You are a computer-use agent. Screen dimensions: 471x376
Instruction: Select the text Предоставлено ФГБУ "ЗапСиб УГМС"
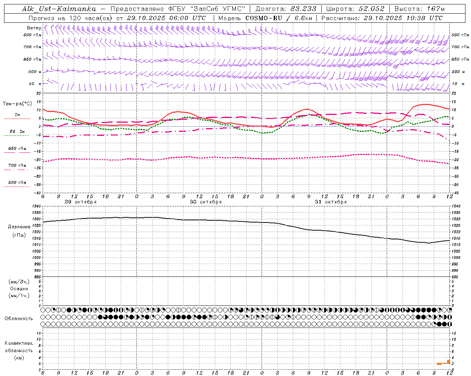[178, 9]
